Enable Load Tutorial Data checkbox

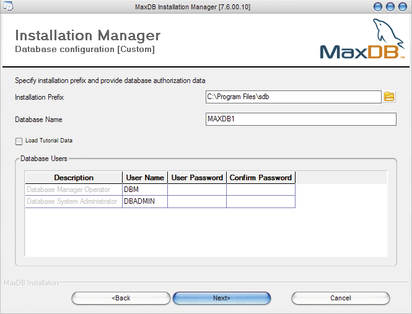click(19, 141)
